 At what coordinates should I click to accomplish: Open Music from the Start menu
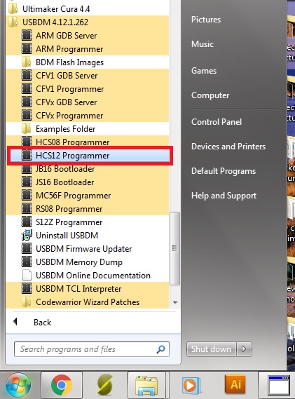(203, 44)
